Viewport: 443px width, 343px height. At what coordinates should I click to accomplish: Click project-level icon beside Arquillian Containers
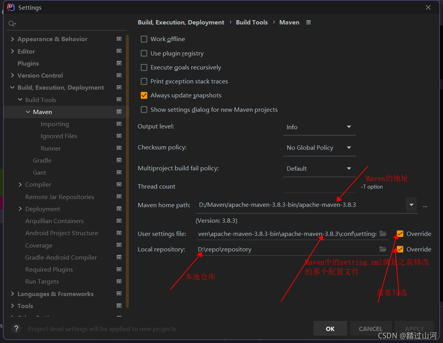[x=119, y=221]
